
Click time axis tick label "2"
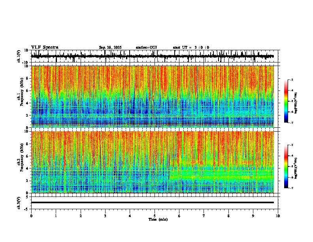pos(81,216)
